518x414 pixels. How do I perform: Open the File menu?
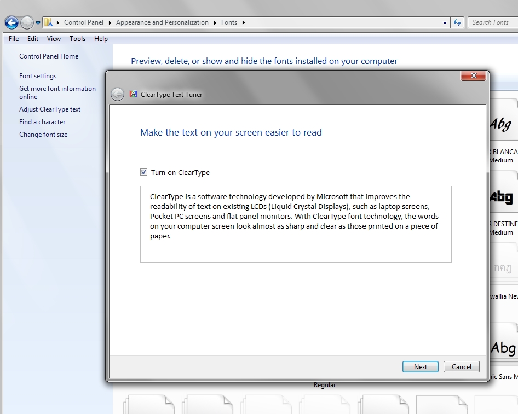(x=14, y=39)
